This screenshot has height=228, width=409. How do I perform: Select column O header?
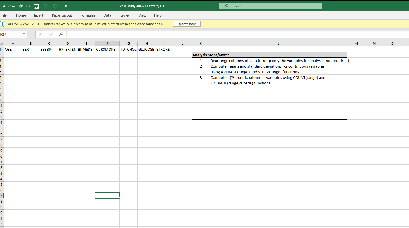point(392,44)
